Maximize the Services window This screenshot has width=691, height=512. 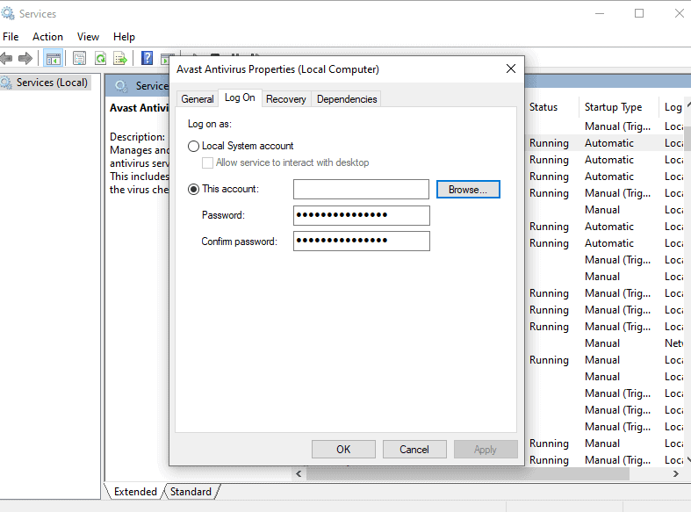(x=639, y=14)
